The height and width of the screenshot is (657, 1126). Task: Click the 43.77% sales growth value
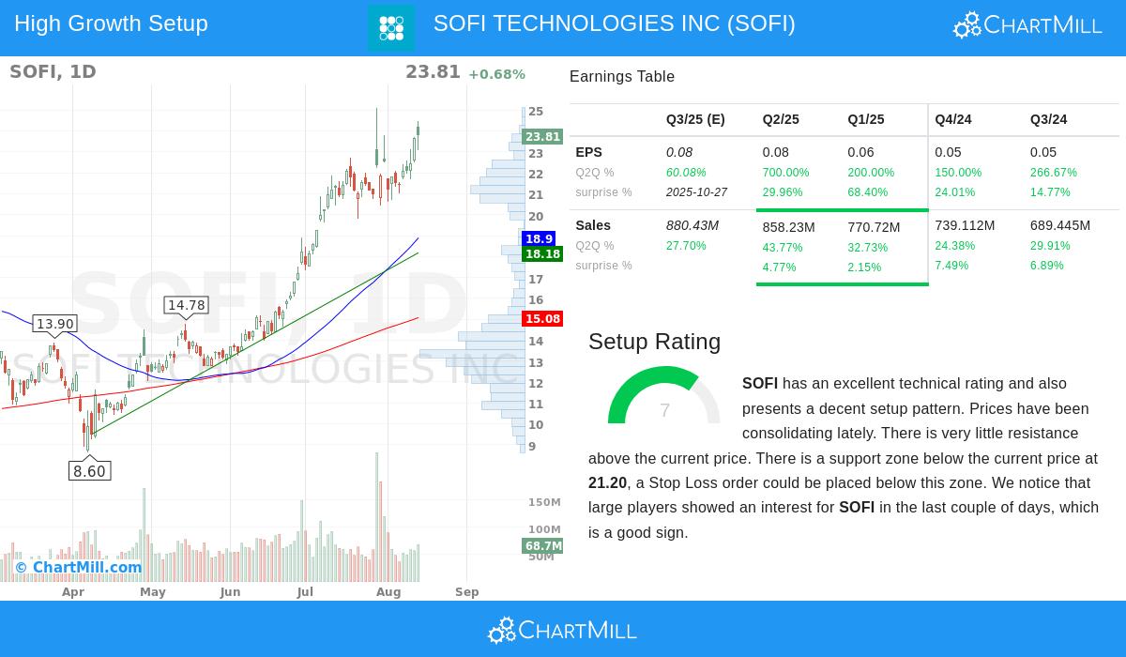(x=783, y=248)
